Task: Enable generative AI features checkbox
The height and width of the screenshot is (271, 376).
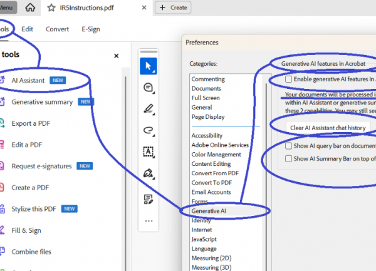Action: [x=288, y=79]
